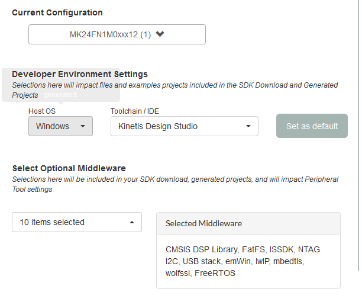Click the Selected Middleware panel header

248,223
